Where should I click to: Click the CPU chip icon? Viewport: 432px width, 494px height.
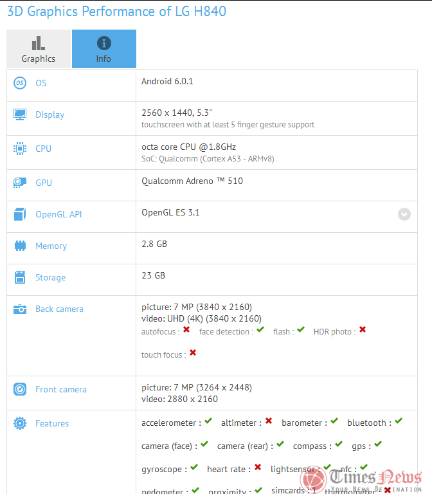click(x=20, y=149)
